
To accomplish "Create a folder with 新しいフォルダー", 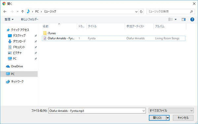I will [x=30, y=19].
